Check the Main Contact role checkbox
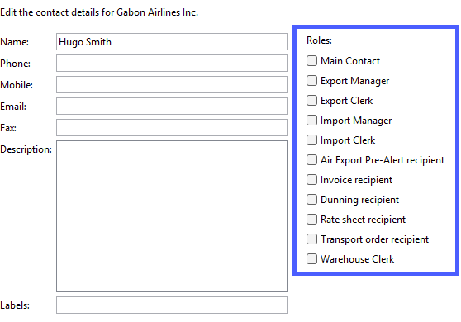Image resolution: width=461 pixels, height=322 pixels. point(311,61)
